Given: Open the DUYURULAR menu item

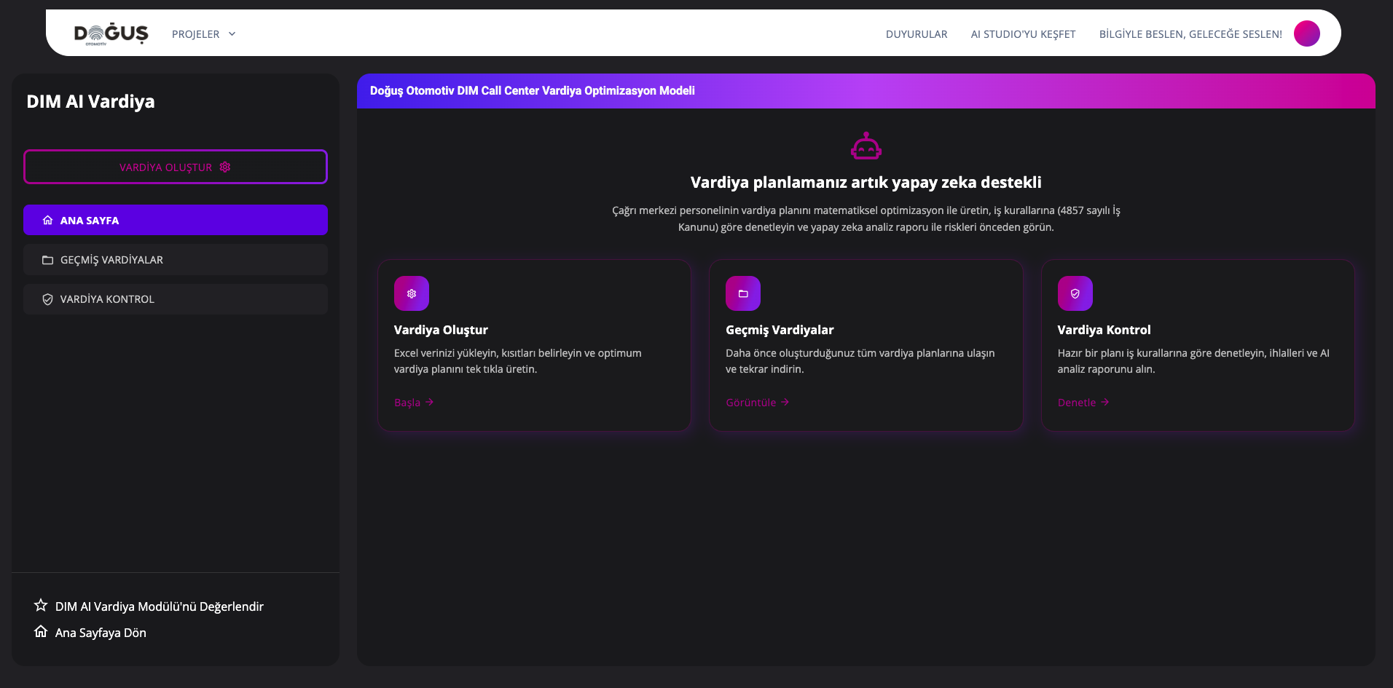Looking at the screenshot, I should pos(917,34).
